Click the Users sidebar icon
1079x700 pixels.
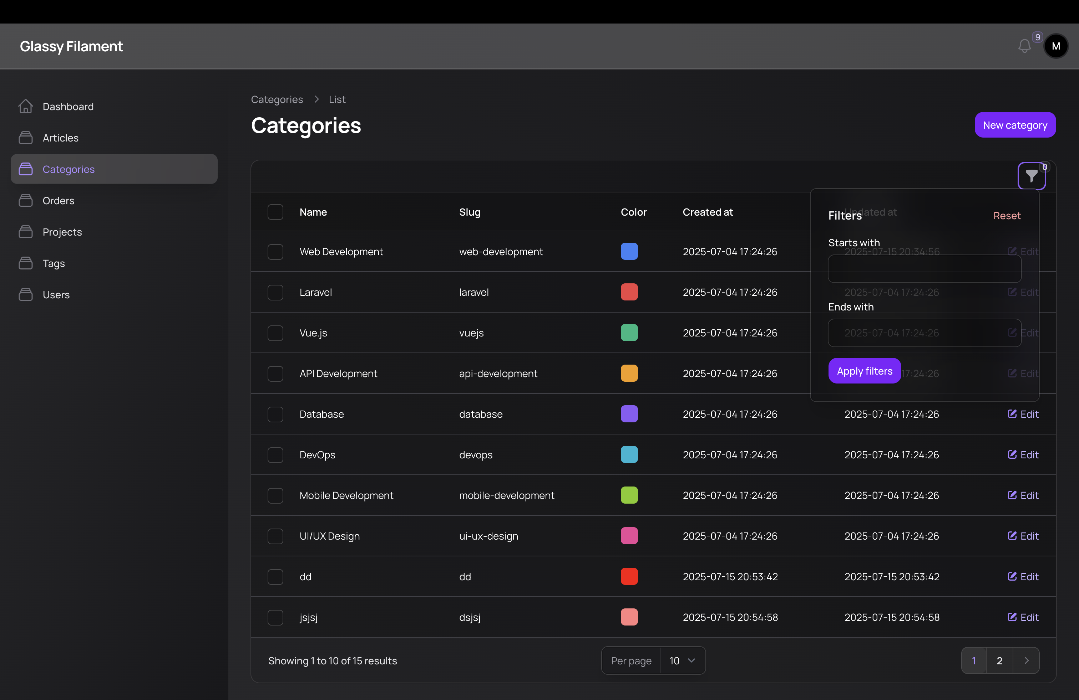26,294
